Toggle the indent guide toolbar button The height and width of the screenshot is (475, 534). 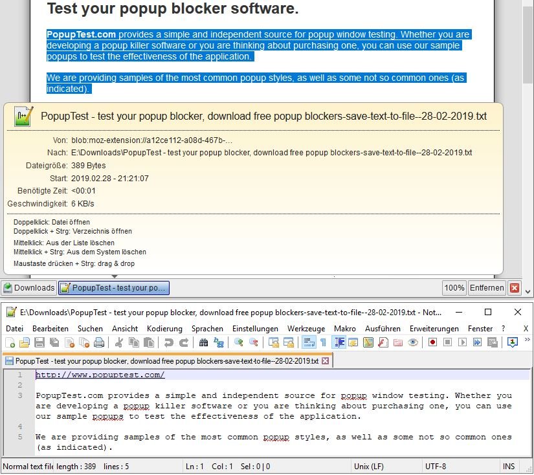(x=339, y=342)
